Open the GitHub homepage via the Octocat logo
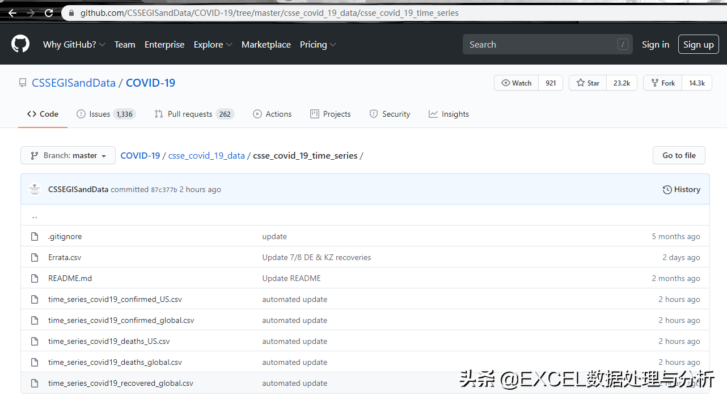The width and height of the screenshot is (727, 400). click(20, 44)
